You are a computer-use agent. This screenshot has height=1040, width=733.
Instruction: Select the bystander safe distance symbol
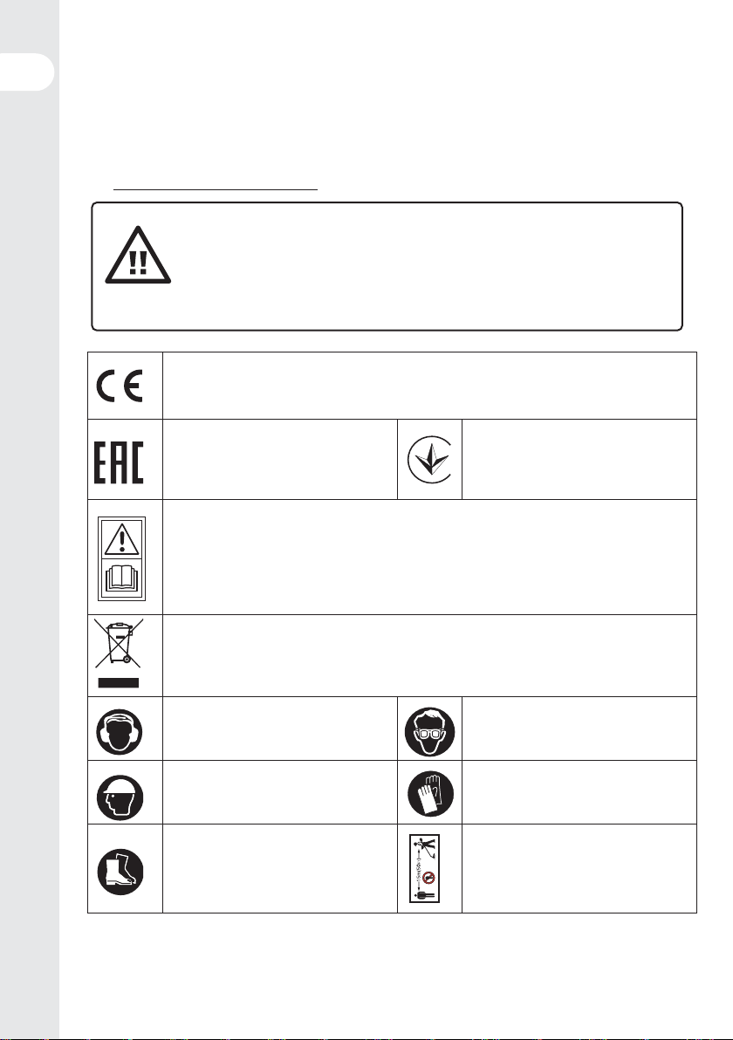tap(425, 868)
